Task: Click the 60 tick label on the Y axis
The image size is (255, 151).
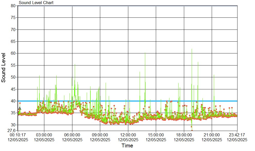Action: pos(14,53)
